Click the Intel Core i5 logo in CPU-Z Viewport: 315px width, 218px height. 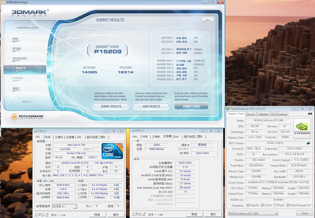(x=112, y=151)
